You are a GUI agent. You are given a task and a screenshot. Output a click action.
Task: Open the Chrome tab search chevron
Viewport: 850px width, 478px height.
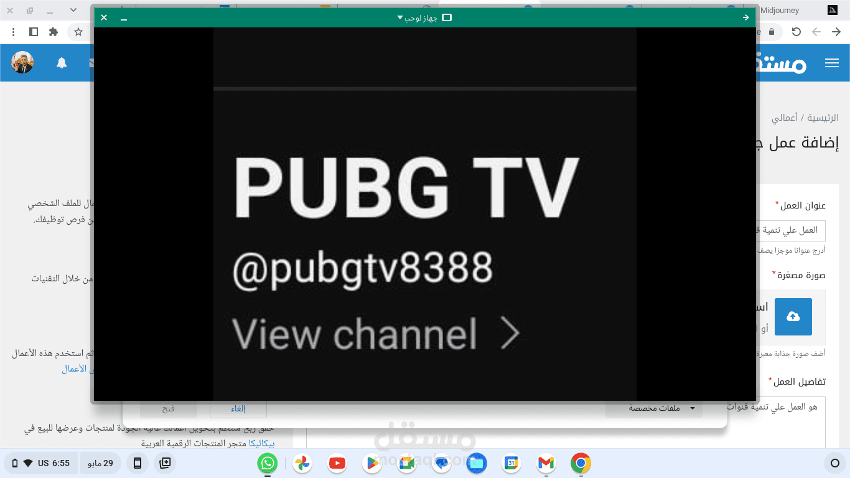click(73, 11)
